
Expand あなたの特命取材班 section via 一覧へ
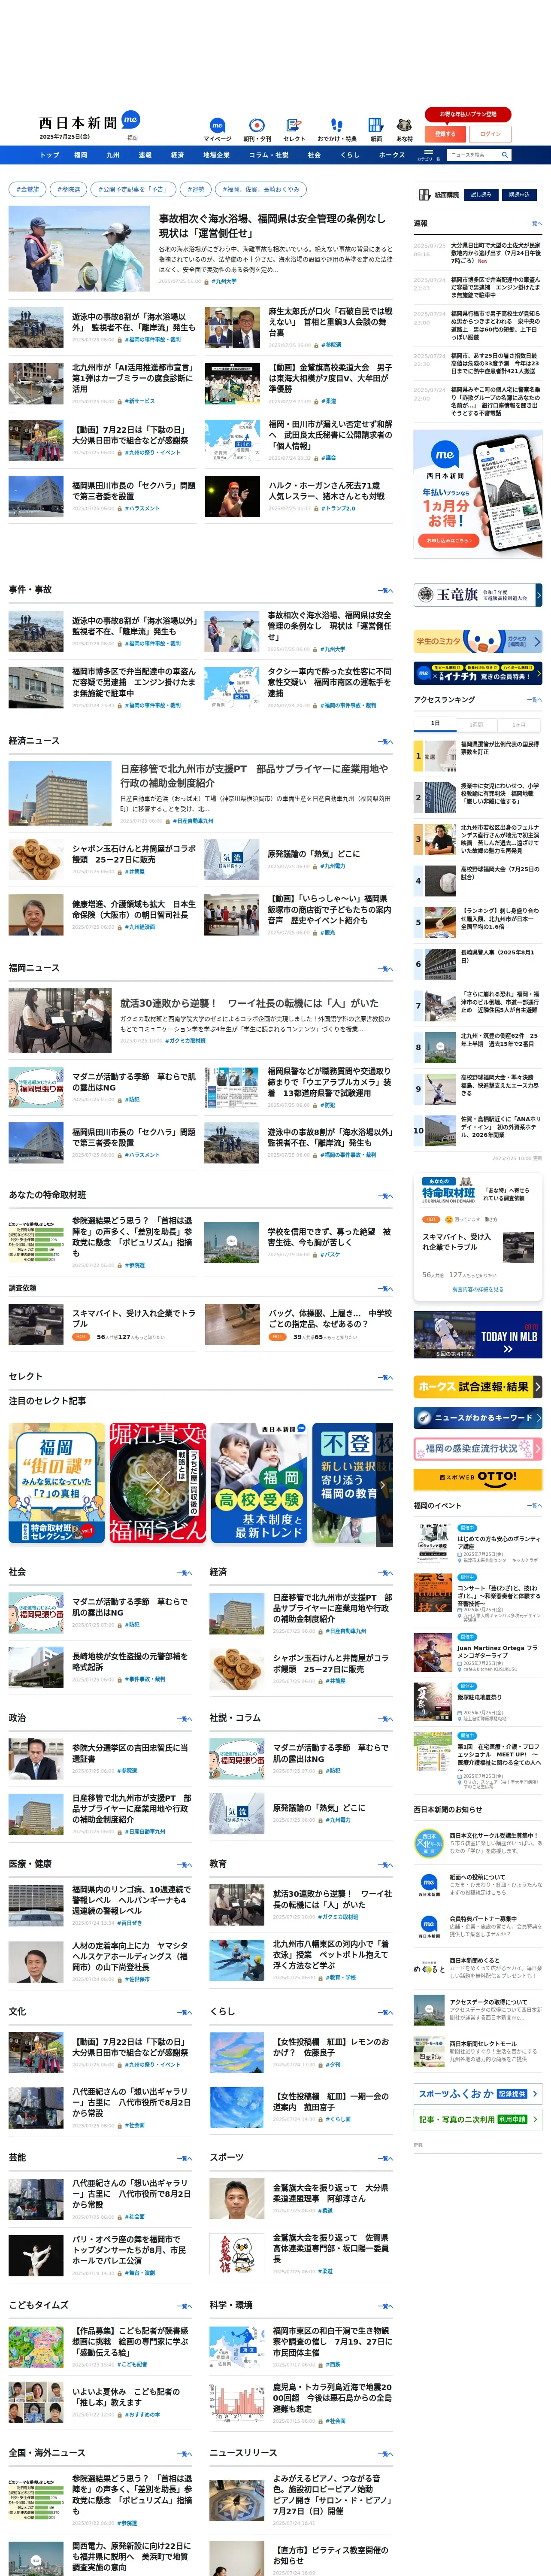click(x=385, y=1196)
